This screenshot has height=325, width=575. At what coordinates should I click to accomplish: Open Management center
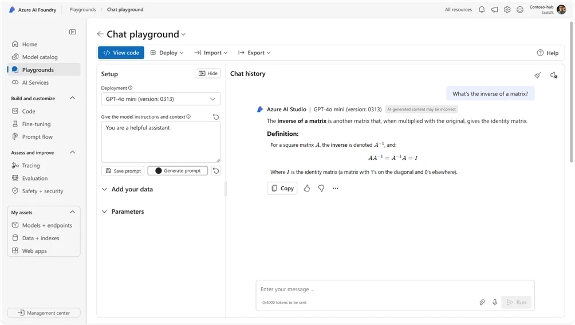pos(44,313)
